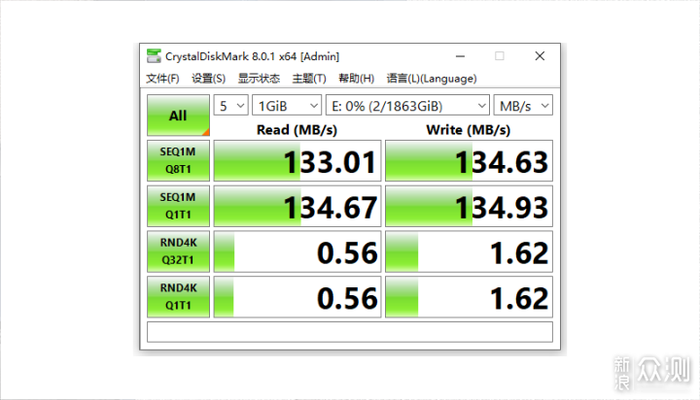This screenshot has height=400, width=700.
Task: Start the RND4K Q1T1 test
Action: pyautogui.click(x=178, y=296)
